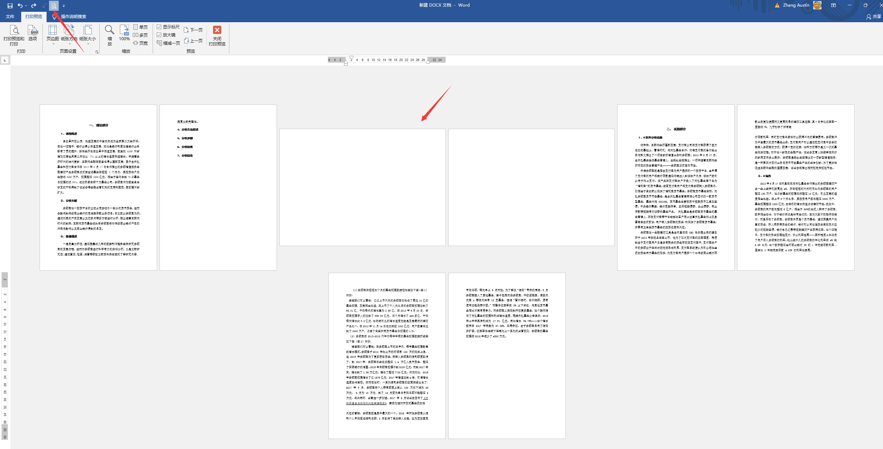Click the Save icon in quick access toolbar
The height and width of the screenshot is (449, 883).
point(10,6)
